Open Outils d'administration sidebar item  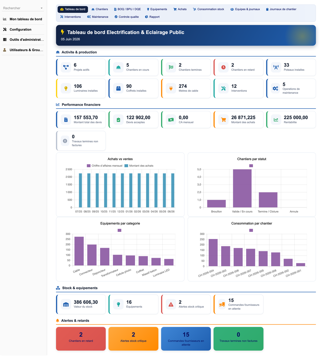[23, 40]
